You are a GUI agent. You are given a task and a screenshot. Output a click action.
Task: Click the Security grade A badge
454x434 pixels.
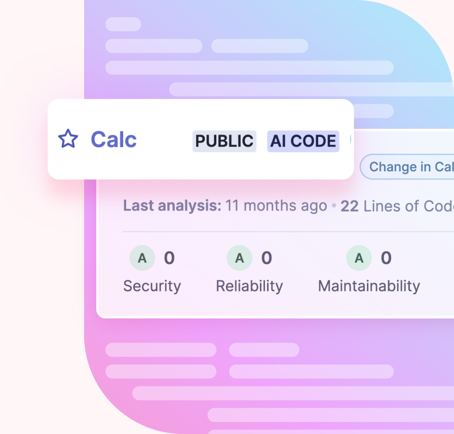[142, 258]
